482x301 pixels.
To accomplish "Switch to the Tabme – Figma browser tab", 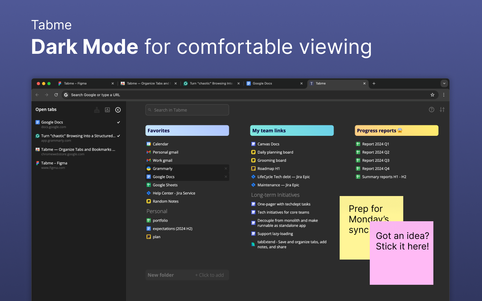I will pos(83,84).
